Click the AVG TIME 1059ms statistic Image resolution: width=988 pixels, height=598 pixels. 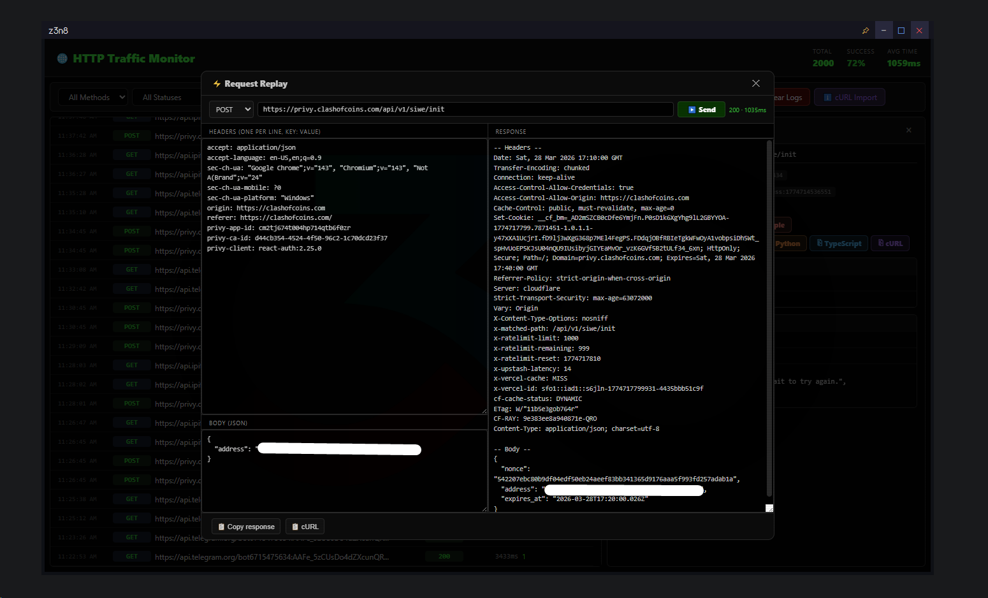coord(903,58)
